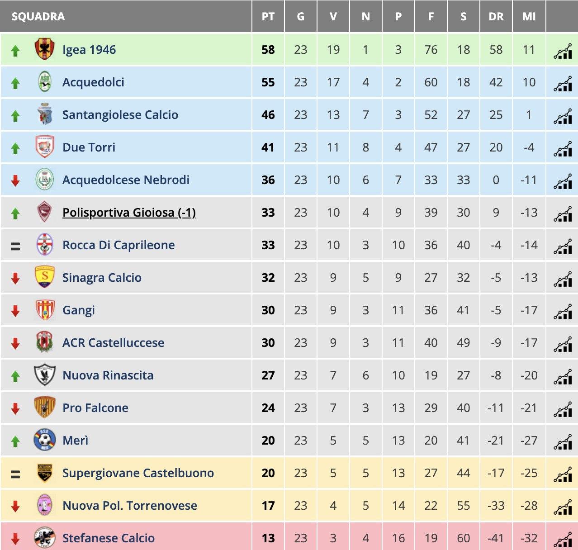Screen dimensions: 578x550
Task: Click stats chart icon for Gangi
Action: point(563,312)
